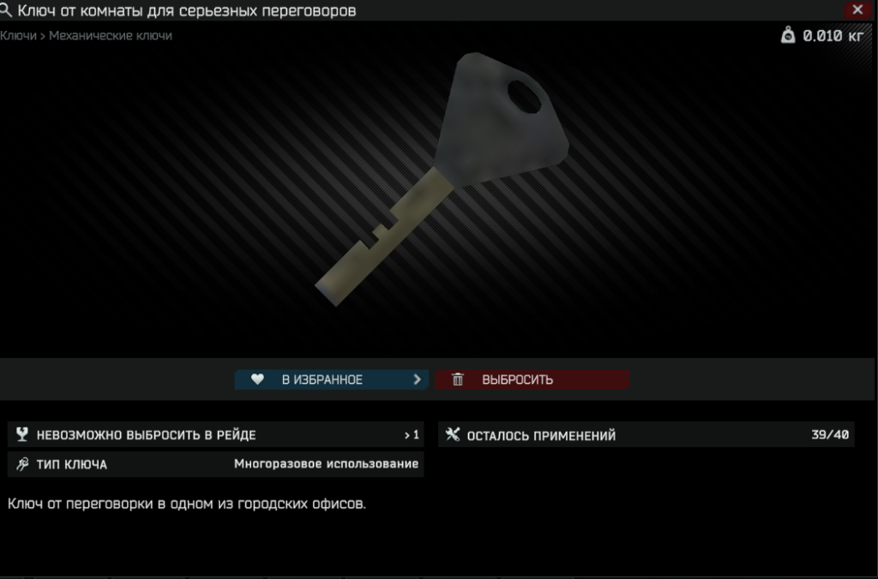
Task: Click the window title Ключ от комнаты
Action: 186,10
